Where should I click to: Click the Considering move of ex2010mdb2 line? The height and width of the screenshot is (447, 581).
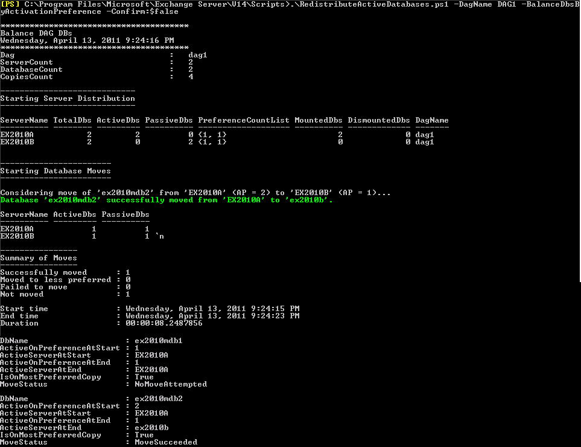click(x=195, y=193)
